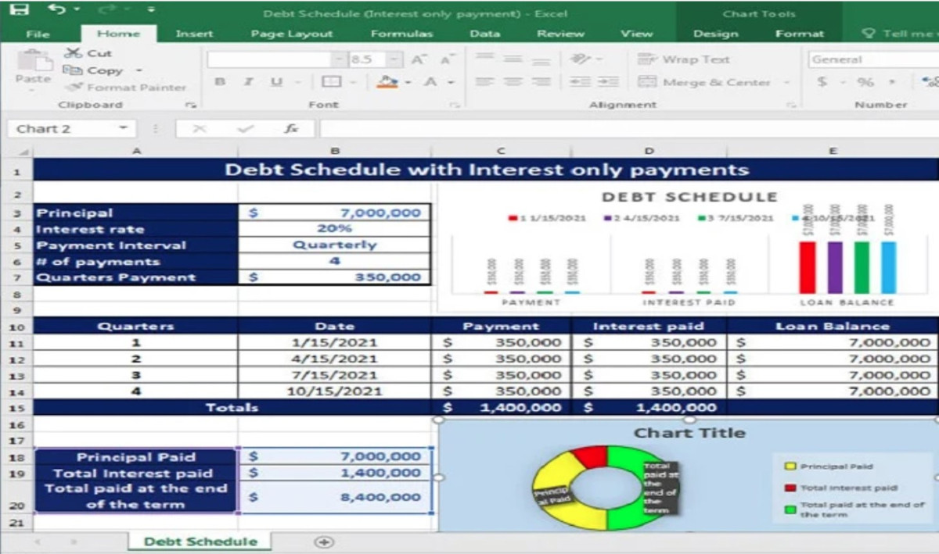939x554 pixels.
Task: Open the Chart Tools Design tab
Action: [715, 34]
